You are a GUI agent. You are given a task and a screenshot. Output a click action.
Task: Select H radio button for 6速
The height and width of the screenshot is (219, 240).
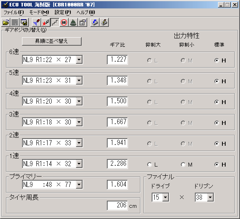point(220,60)
